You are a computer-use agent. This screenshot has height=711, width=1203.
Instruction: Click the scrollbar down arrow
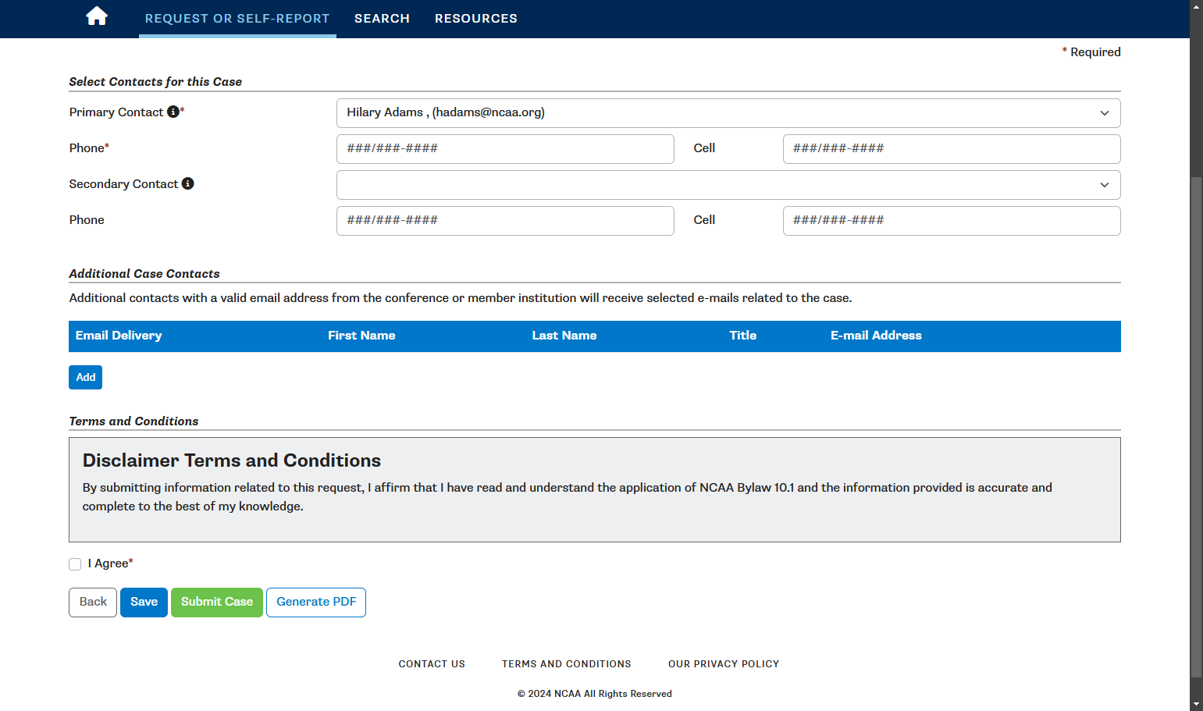(1196, 705)
